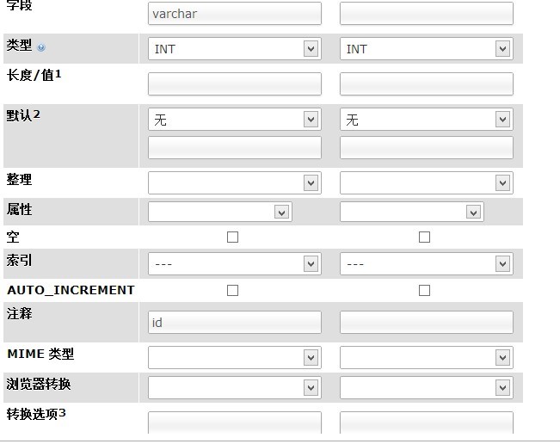Screen dimensions: 560x444
Task: Click second column default value text field
Action: tap(427, 147)
